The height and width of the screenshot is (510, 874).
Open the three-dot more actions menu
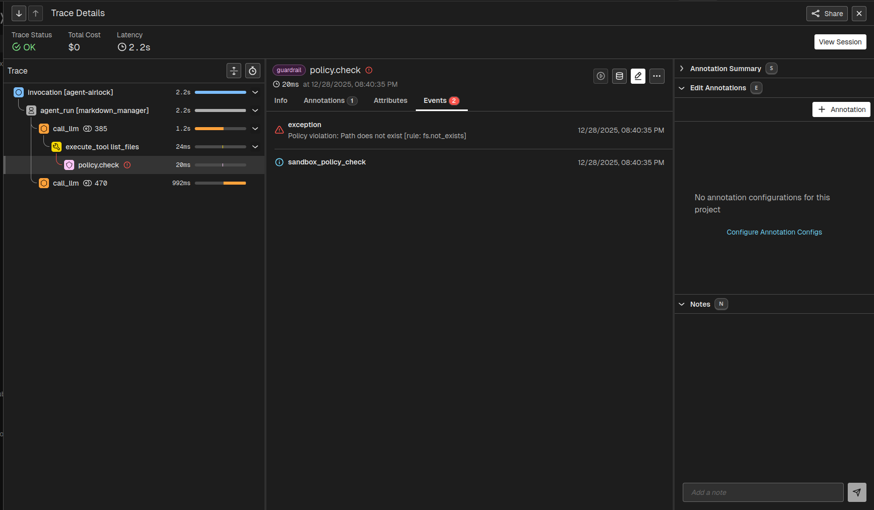(657, 76)
